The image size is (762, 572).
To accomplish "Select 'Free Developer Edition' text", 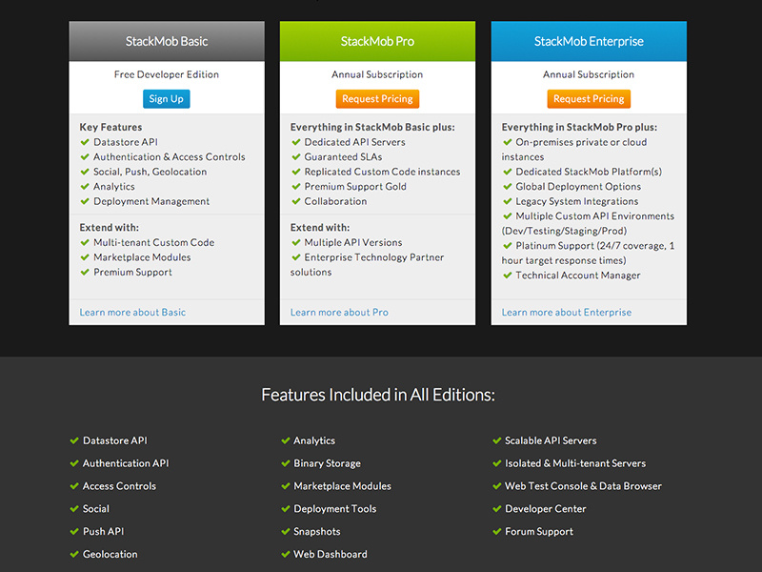I will [167, 74].
